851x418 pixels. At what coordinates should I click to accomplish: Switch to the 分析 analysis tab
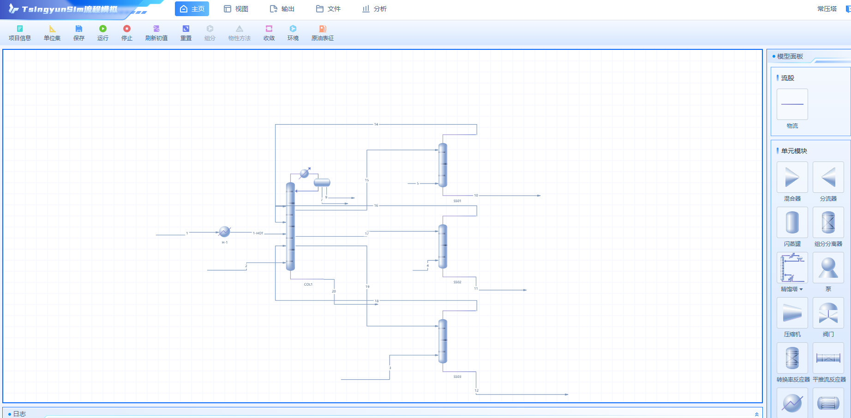(x=374, y=9)
